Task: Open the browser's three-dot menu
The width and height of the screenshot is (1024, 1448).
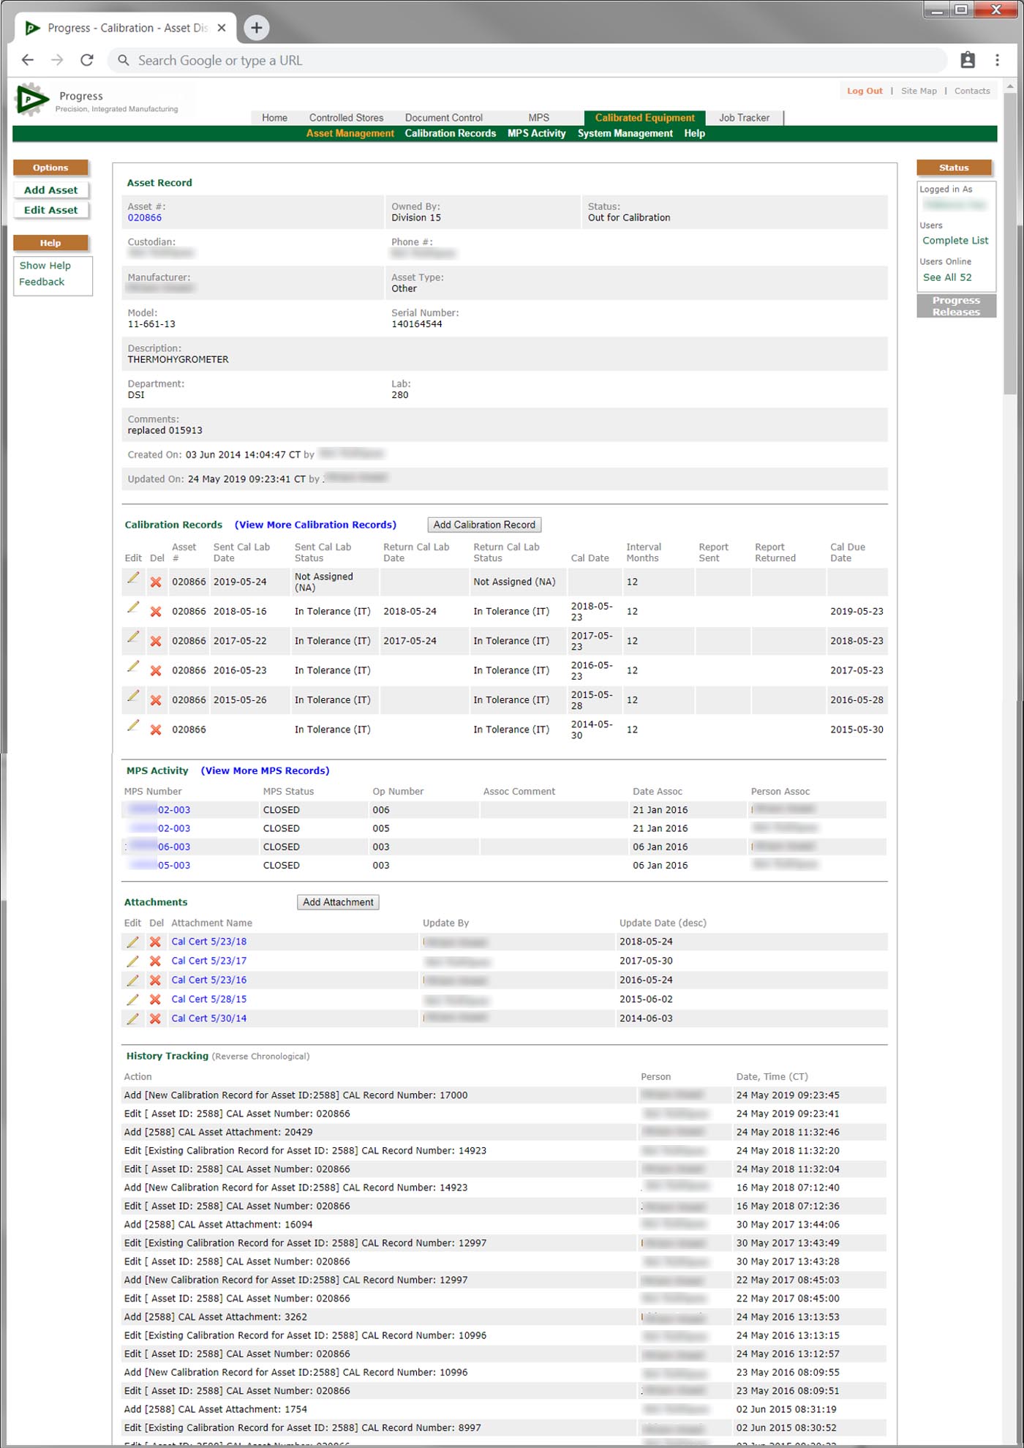Action: (x=997, y=60)
